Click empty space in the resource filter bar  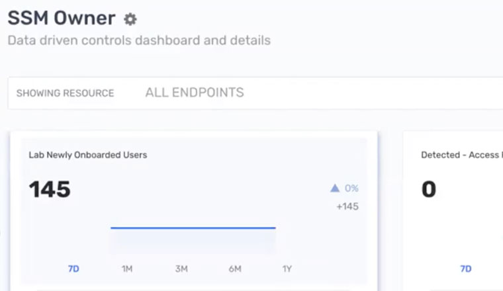(371, 93)
